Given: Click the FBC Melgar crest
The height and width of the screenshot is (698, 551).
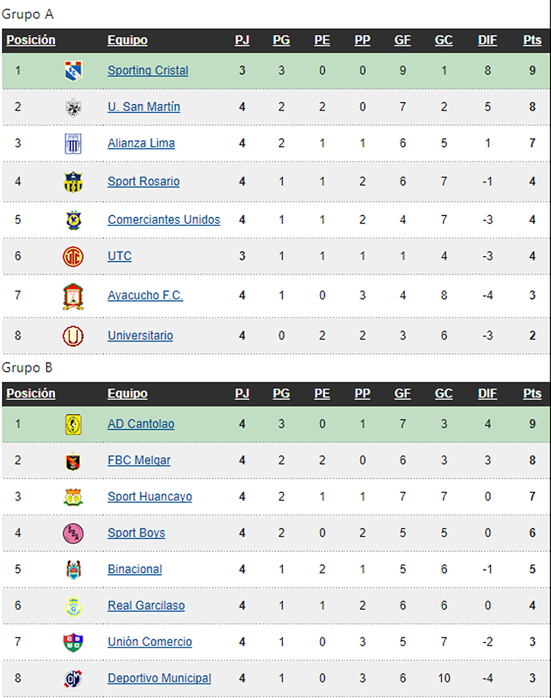Looking at the screenshot, I should (73, 461).
